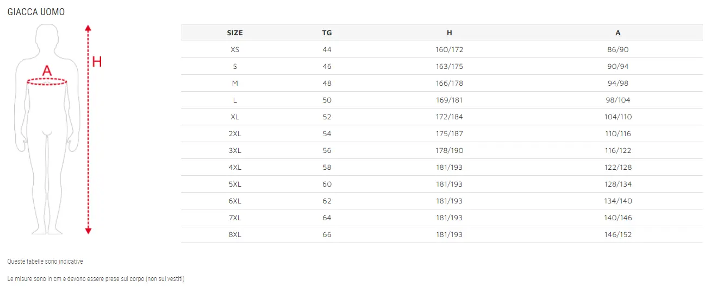Select the GIACCA UOMO heading
The image size is (711, 287).
[x=36, y=12]
